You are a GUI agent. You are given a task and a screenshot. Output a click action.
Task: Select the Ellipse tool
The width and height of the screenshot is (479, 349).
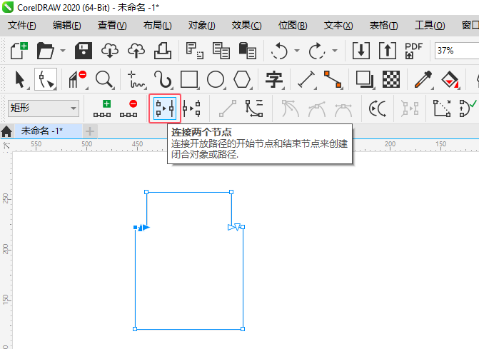[x=216, y=79]
